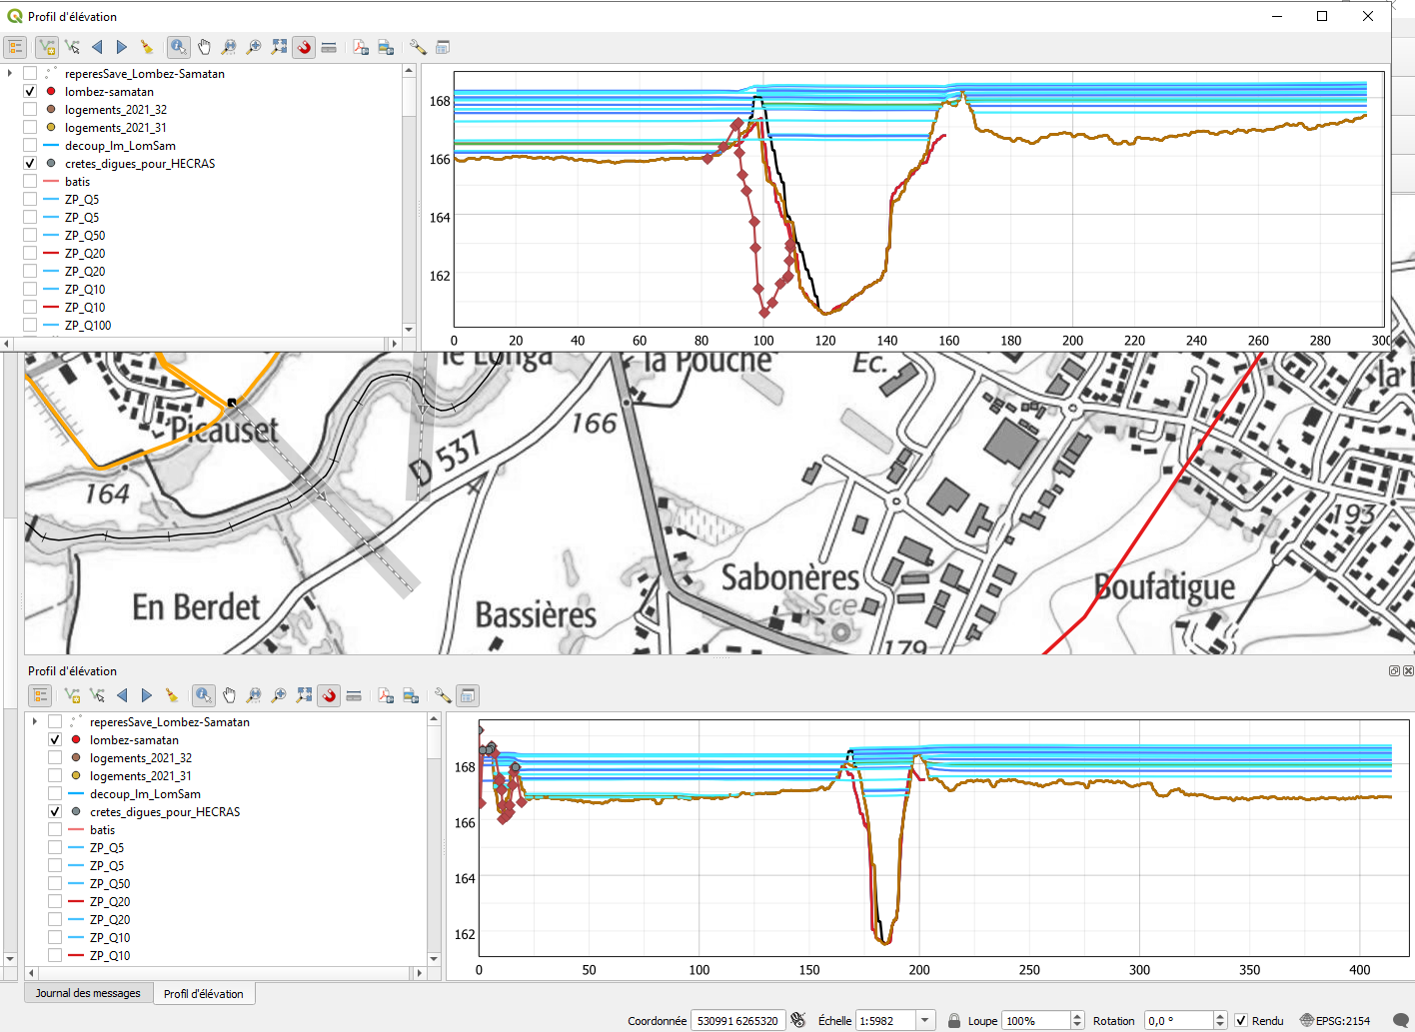The width and height of the screenshot is (1415, 1032).
Task: Switch to the Journal des messages tab
Action: click(x=88, y=992)
